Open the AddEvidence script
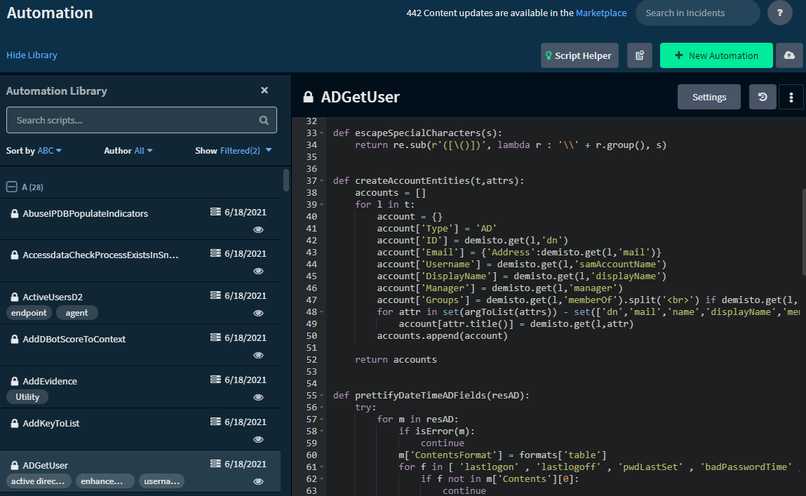806x496 pixels. (50, 381)
